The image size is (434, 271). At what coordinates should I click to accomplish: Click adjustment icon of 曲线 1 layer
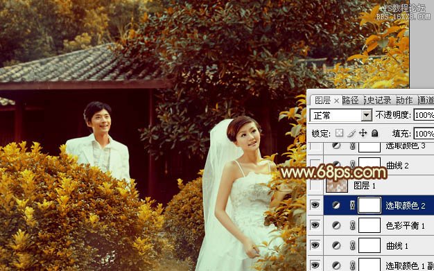[x=336, y=245]
